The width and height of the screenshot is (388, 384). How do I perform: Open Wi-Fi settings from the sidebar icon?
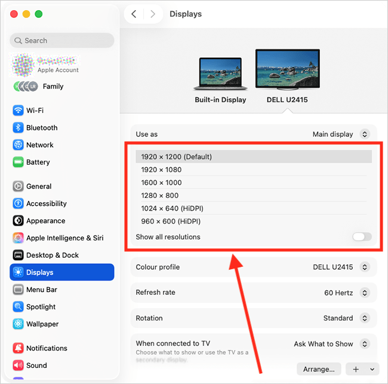click(x=18, y=111)
